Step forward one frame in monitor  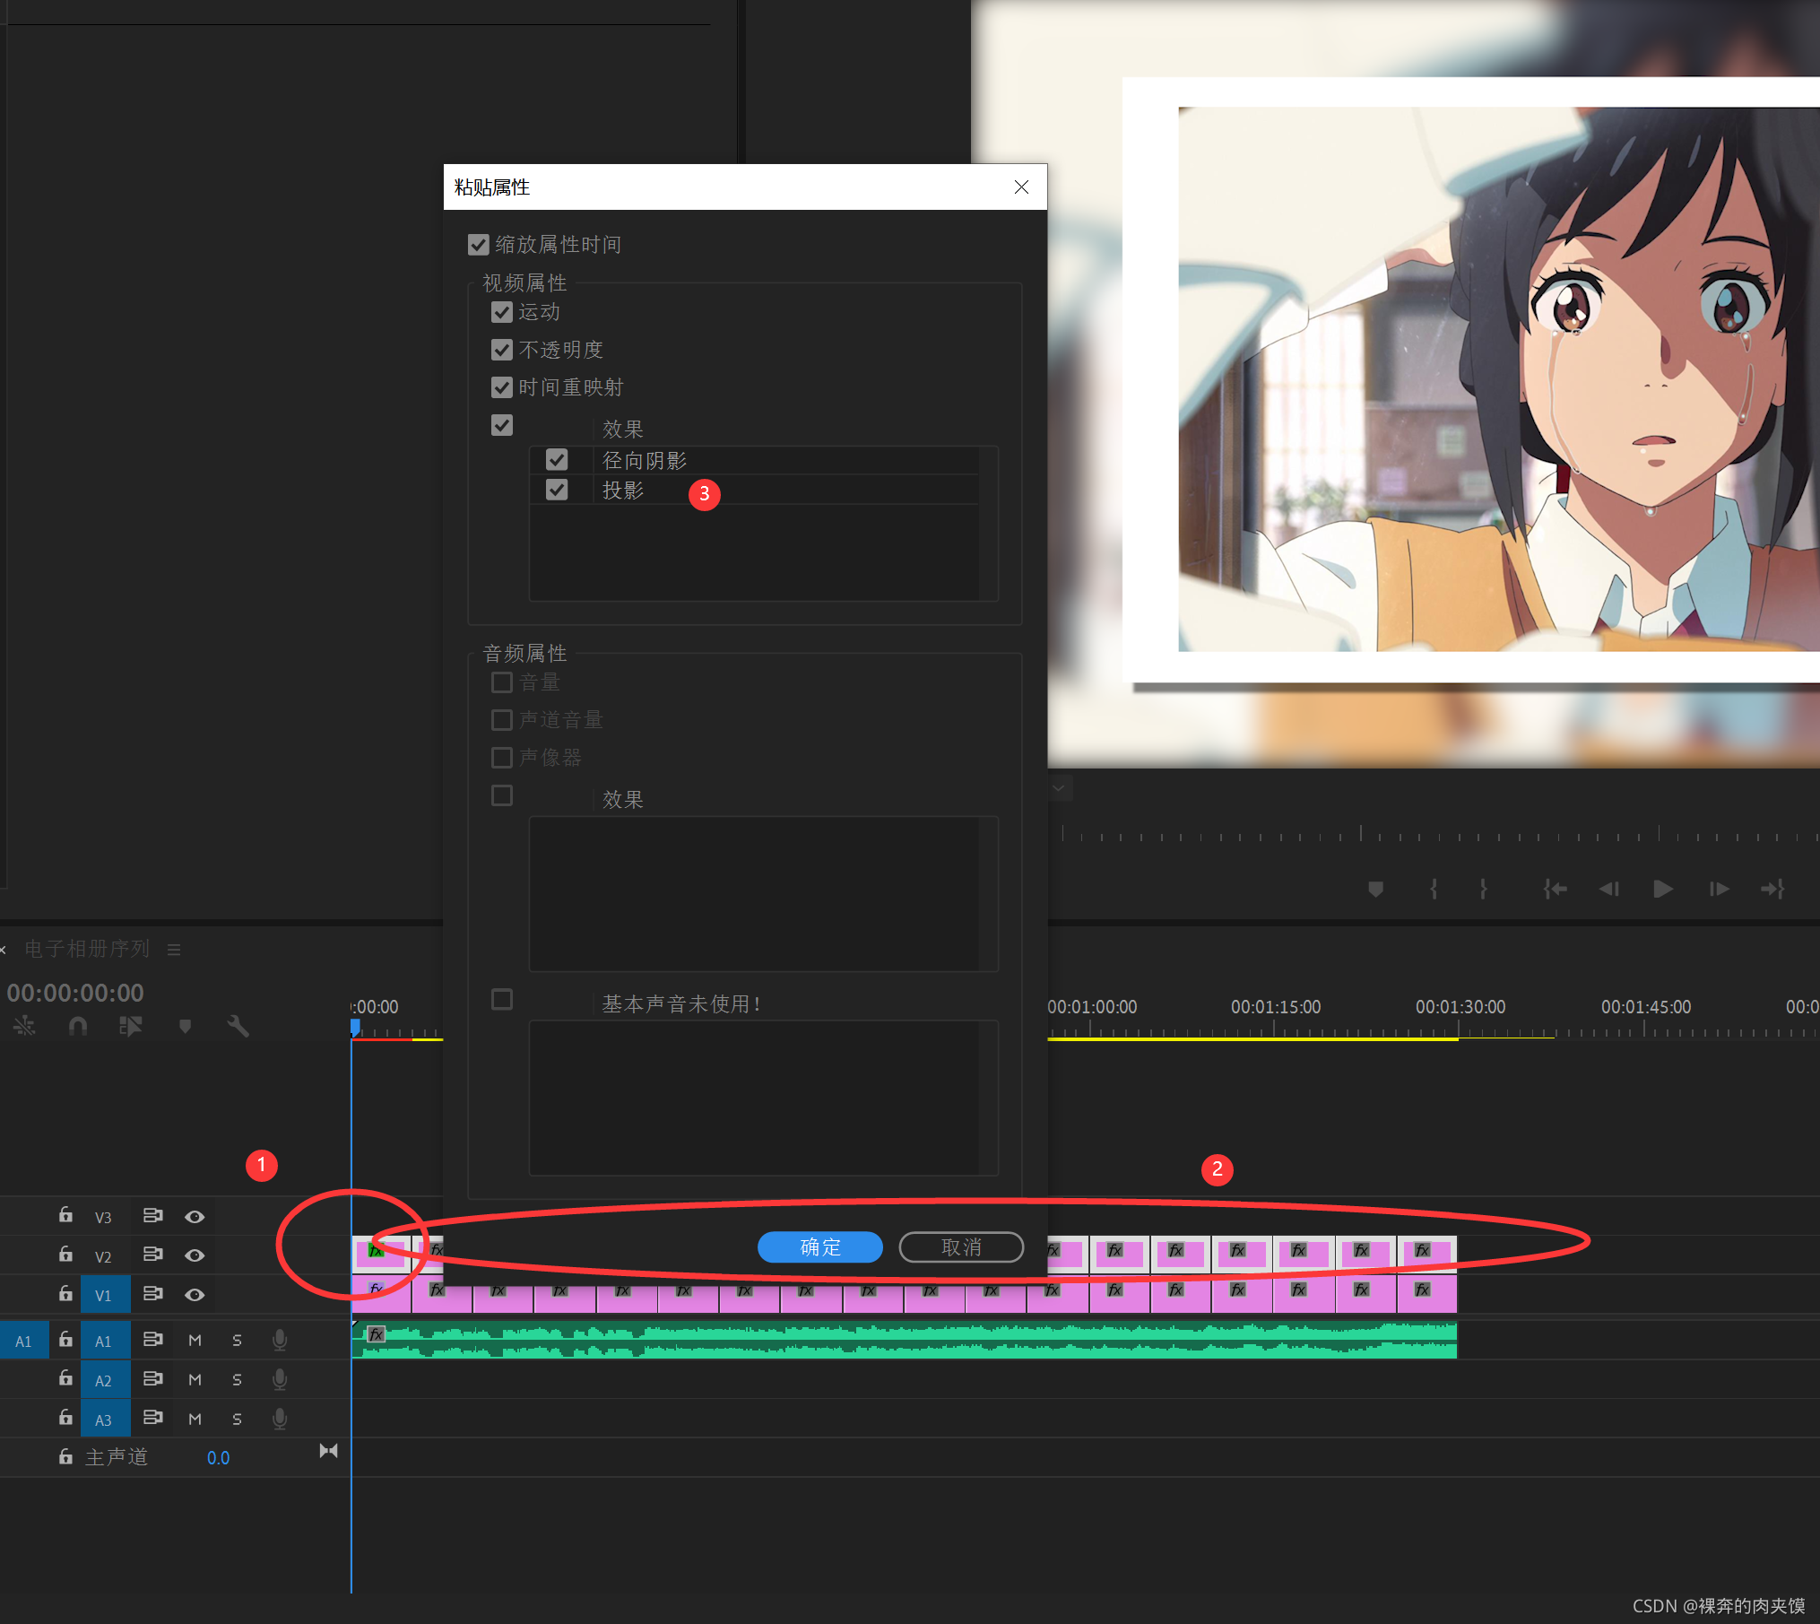(x=1719, y=889)
